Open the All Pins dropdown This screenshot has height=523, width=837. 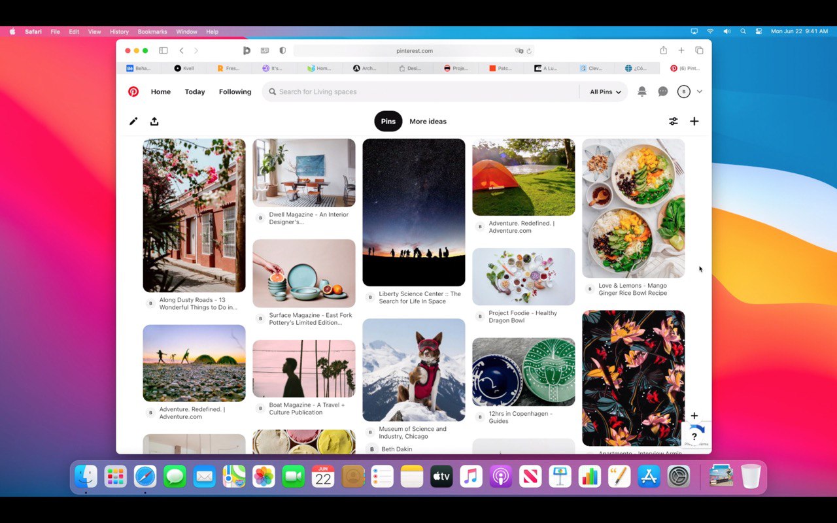606,92
